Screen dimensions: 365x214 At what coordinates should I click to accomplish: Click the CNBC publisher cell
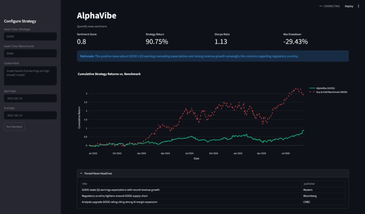point(323,202)
